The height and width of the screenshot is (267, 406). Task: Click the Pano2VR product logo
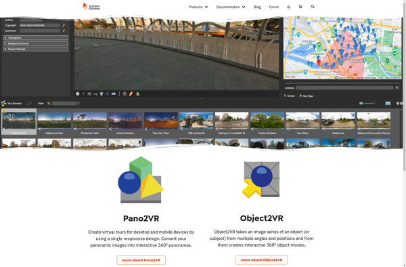click(x=141, y=180)
